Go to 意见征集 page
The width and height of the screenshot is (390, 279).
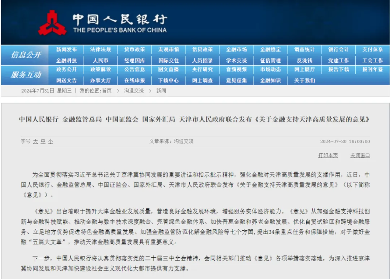coord(237,81)
